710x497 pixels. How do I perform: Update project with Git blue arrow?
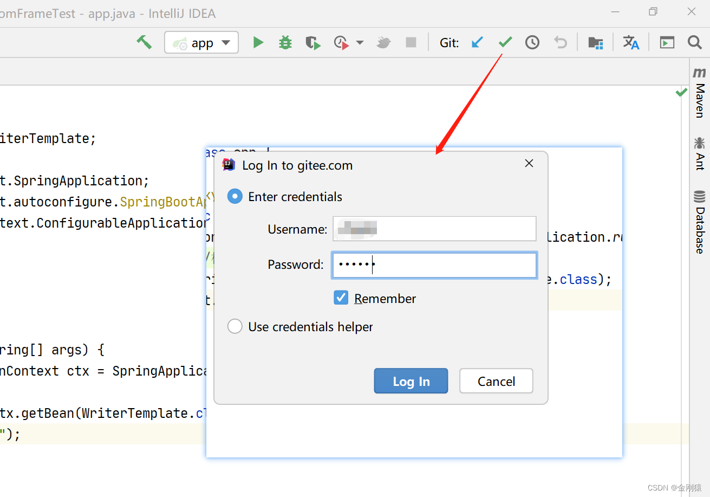[477, 42]
